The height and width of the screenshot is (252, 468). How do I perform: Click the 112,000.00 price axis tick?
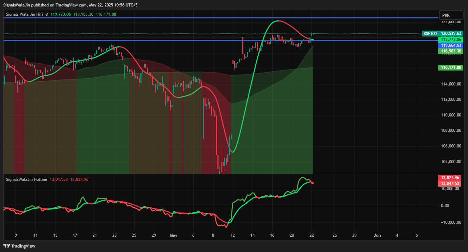(451, 99)
